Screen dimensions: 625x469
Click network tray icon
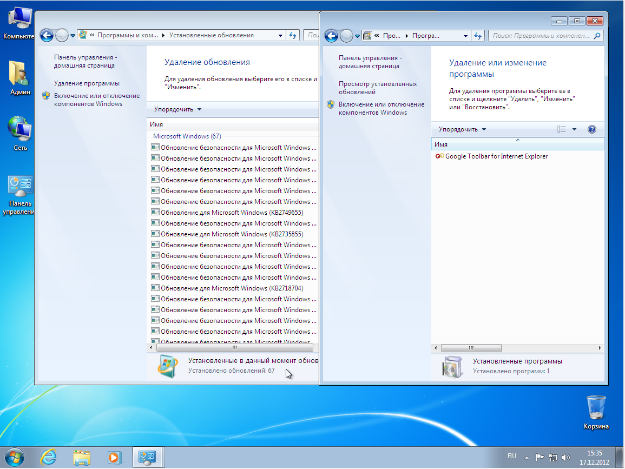click(553, 458)
